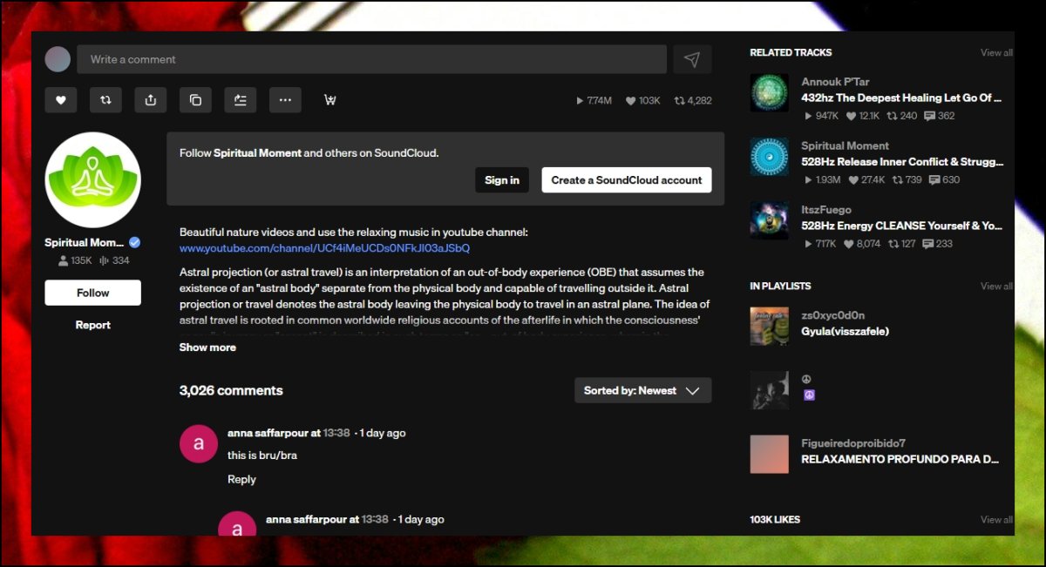Viewport: 1046px width, 567px height.
Task: Repost the track using repost icon
Action: [105, 100]
